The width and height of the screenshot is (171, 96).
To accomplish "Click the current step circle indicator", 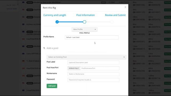I will (84, 22).
